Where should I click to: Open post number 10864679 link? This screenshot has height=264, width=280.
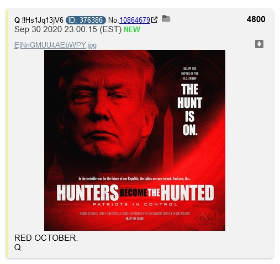pyautogui.click(x=135, y=20)
